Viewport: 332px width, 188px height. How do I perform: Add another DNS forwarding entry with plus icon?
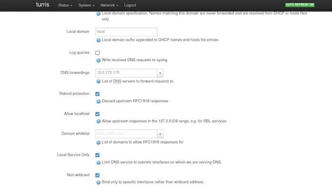point(160,73)
